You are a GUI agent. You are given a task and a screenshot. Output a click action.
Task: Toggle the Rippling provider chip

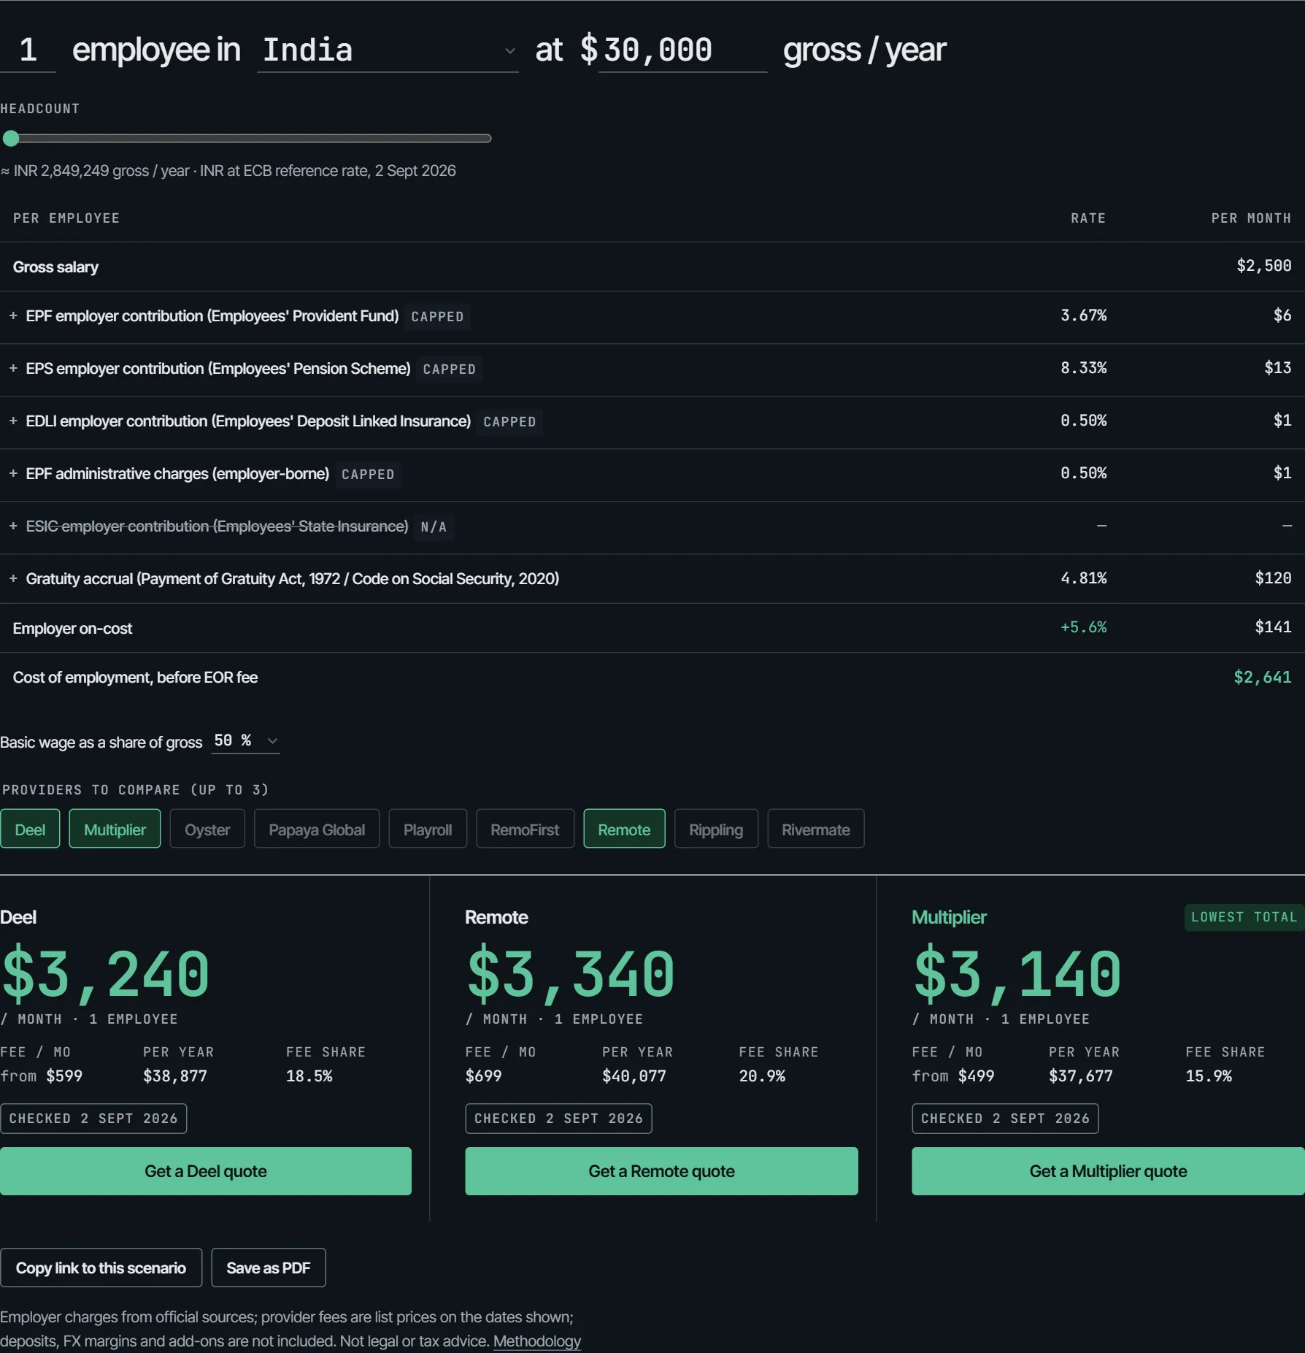click(x=716, y=829)
